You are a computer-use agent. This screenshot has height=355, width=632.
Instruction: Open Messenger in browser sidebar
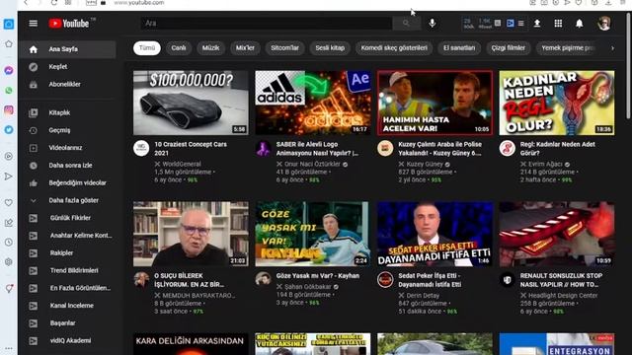[9, 70]
